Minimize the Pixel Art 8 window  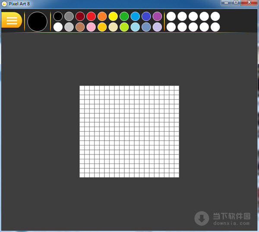(226, 3)
